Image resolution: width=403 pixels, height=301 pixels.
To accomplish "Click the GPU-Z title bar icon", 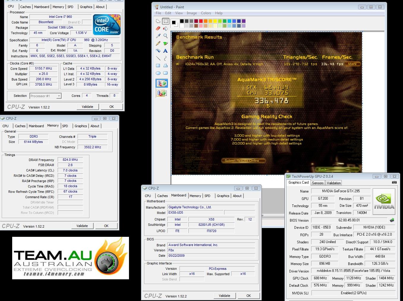I will (x=289, y=176).
